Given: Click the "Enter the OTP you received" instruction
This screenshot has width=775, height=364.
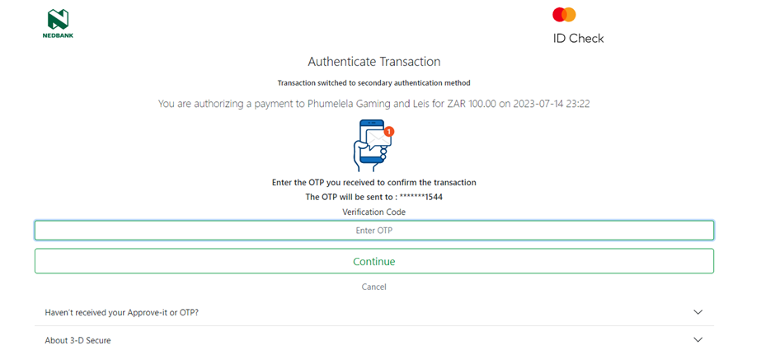Looking at the screenshot, I should pyautogui.click(x=374, y=182).
